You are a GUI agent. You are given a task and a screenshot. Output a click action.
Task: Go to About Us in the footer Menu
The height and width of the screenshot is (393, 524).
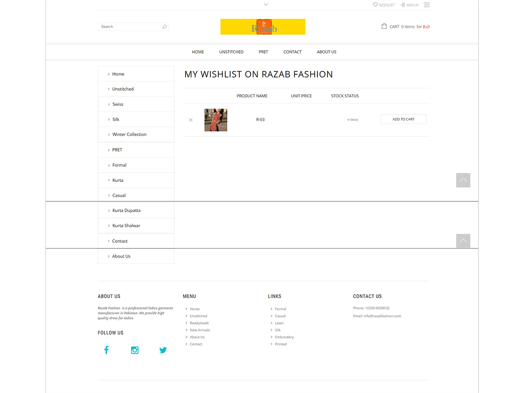(x=197, y=337)
